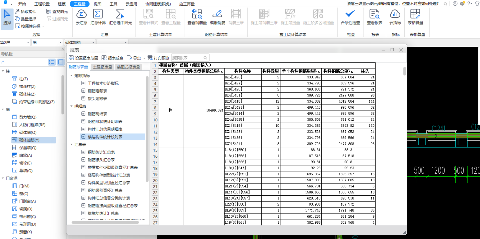Screen dimensions: 480x239
Task: Click the report tree horizontal scrollbar
Action: (105, 222)
